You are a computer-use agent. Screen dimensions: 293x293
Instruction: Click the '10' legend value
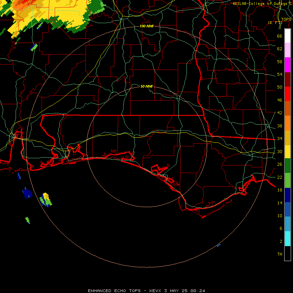coord(280,216)
